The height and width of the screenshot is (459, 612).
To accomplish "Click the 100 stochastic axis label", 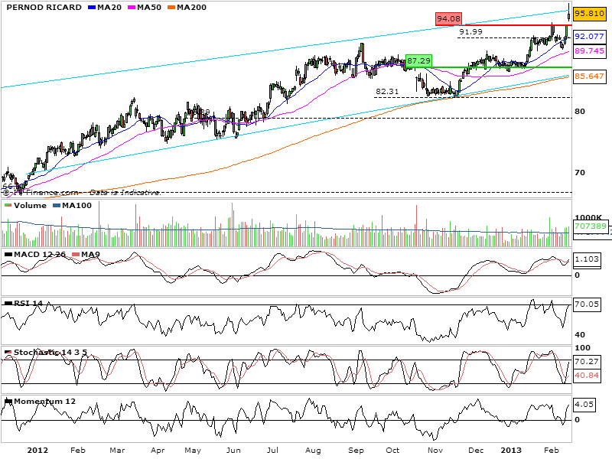I will click(583, 348).
